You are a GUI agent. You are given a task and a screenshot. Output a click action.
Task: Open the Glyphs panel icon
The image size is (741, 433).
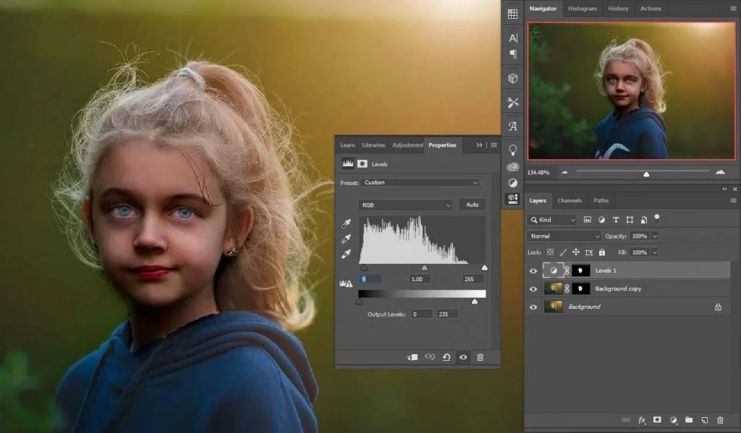[513, 126]
